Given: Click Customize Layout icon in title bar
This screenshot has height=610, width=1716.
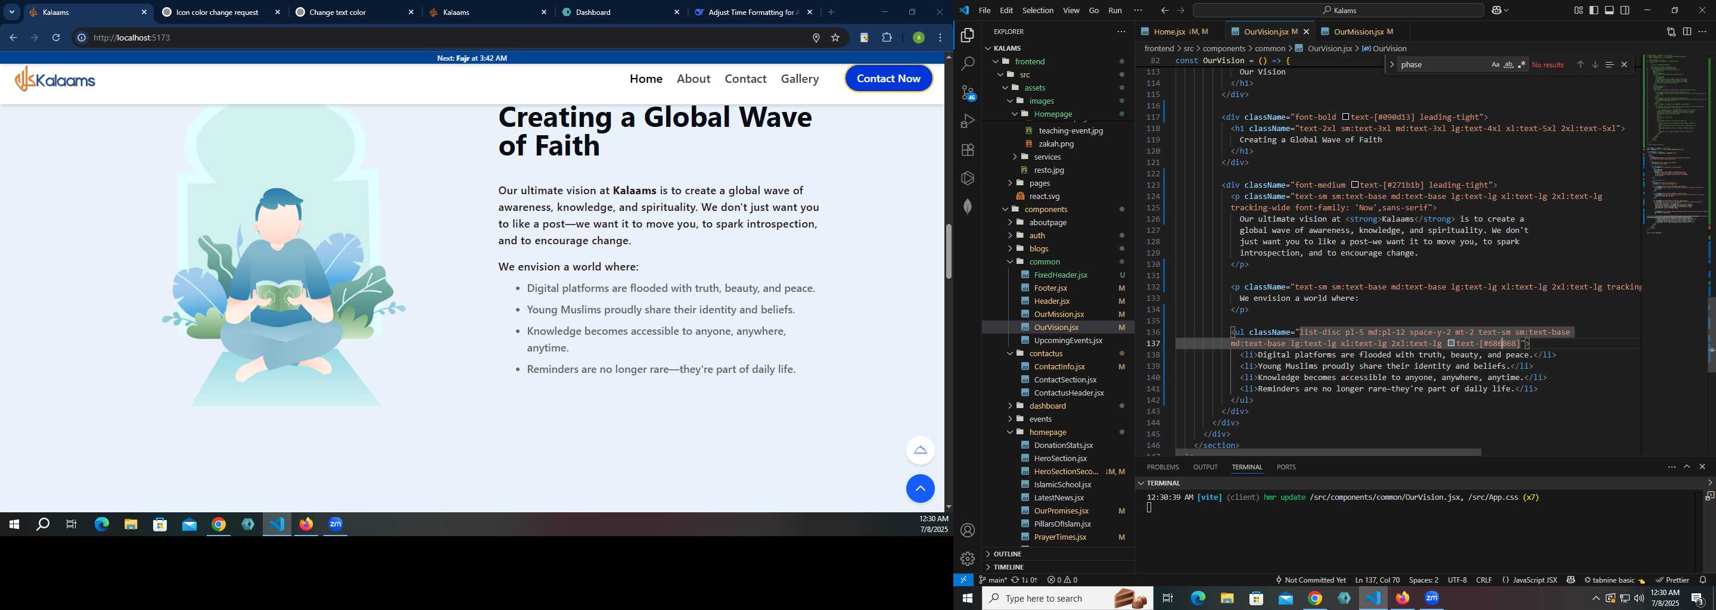Looking at the screenshot, I should click(1578, 11).
